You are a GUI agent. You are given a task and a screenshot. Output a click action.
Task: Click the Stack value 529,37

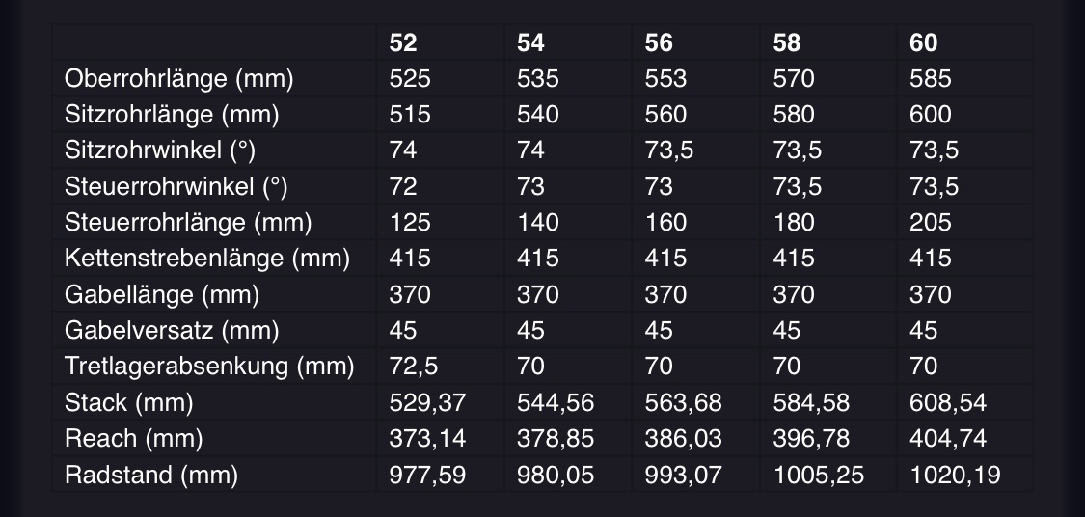(427, 403)
